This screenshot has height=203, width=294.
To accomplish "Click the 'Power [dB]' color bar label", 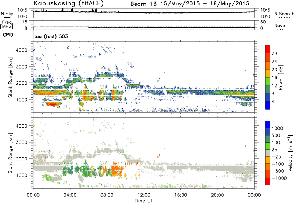I will point(280,77).
